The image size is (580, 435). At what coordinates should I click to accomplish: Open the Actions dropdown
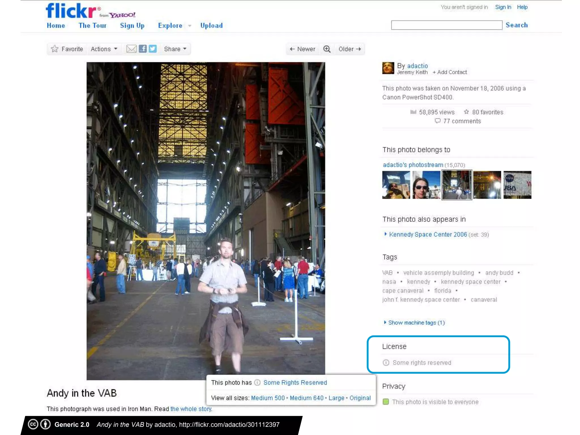click(x=104, y=49)
